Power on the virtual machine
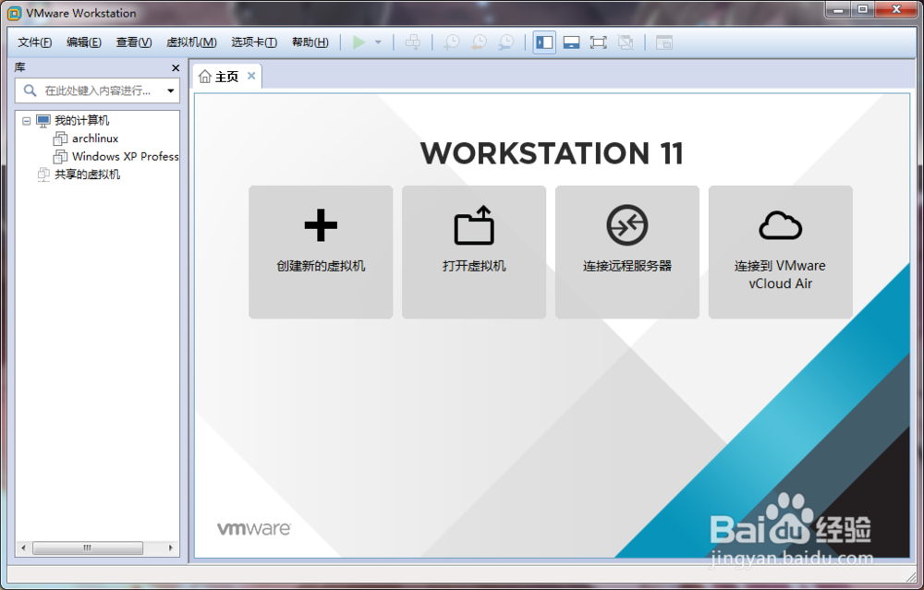Viewport: 924px width, 590px height. tap(360, 42)
